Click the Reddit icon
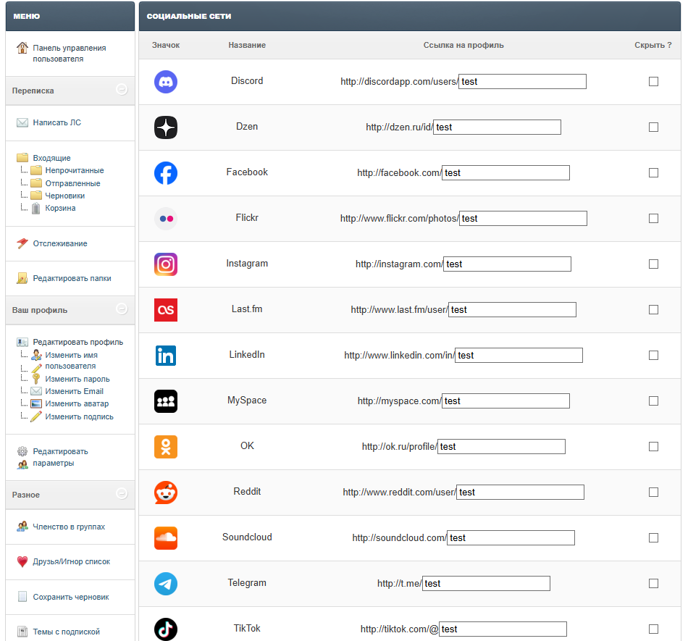 click(166, 493)
